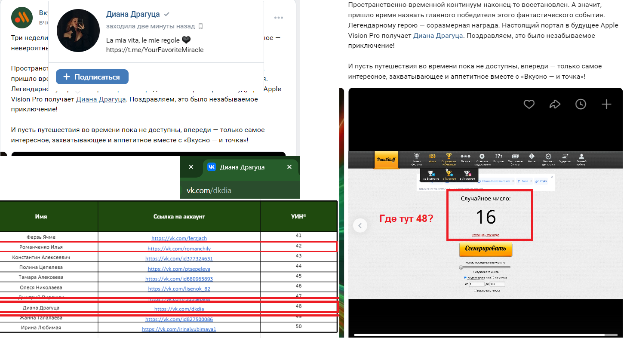Open the 123 Числа generator
627x338 pixels.
tap(432, 159)
